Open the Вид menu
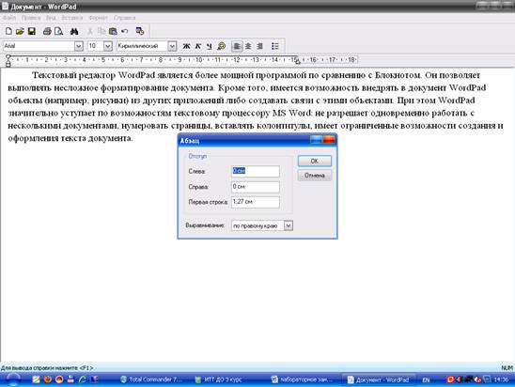515x387 pixels. pyautogui.click(x=51, y=18)
